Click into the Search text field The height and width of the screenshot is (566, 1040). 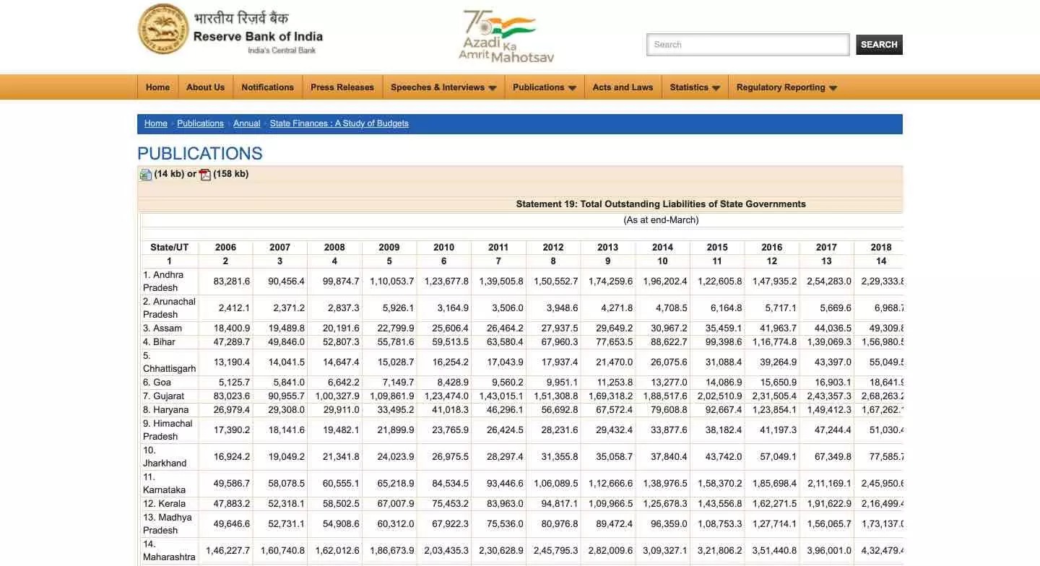(x=747, y=45)
